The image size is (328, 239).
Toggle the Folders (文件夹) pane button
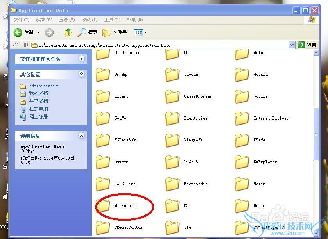coord(115,32)
